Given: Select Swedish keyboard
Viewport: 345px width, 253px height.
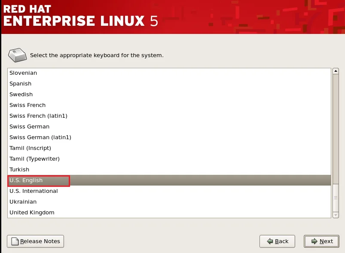Looking at the screenshot, I should tap(21, 94).
